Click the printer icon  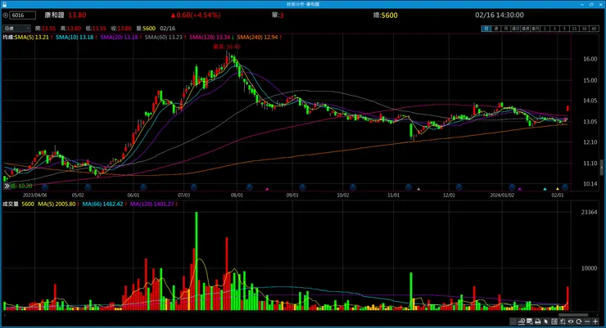click(537, 321)
